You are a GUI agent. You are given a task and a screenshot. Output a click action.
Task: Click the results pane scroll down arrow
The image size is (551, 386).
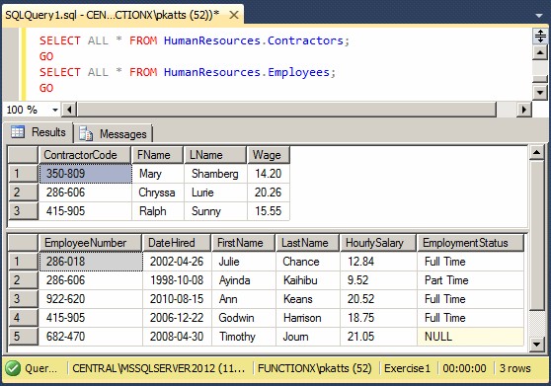[x=536, y=345]
